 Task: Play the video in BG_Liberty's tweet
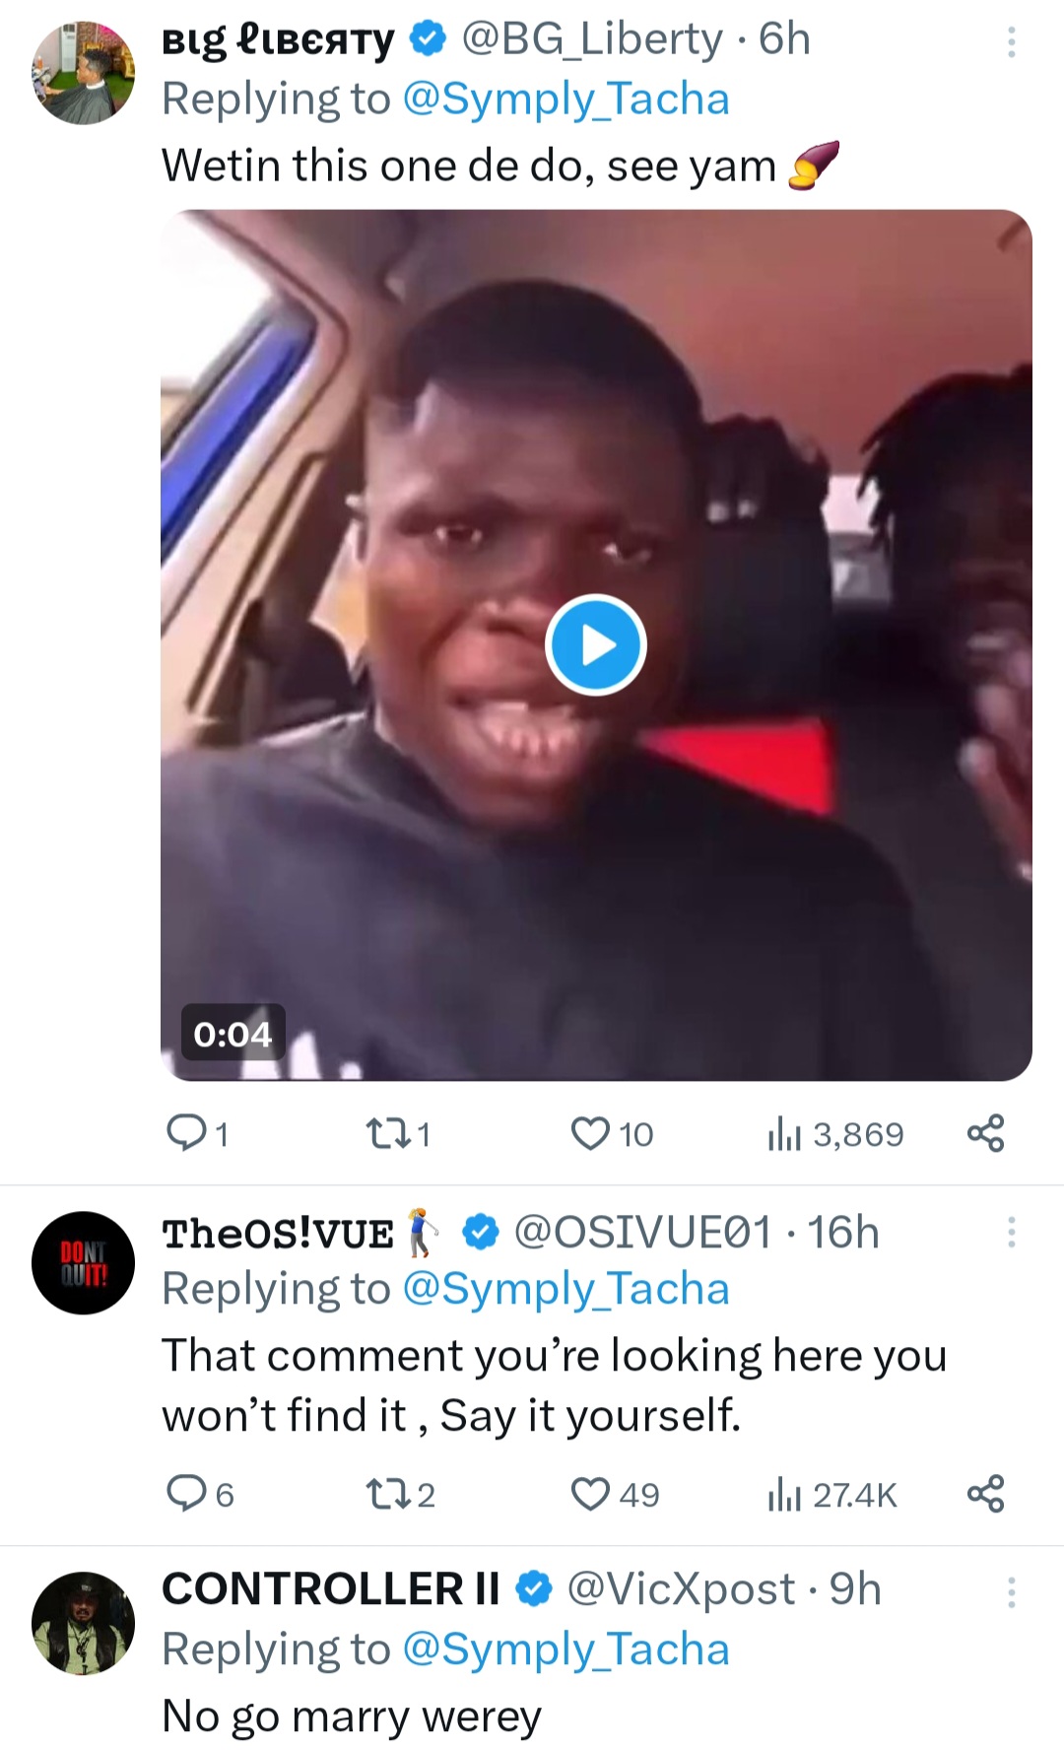pos(595,645)
